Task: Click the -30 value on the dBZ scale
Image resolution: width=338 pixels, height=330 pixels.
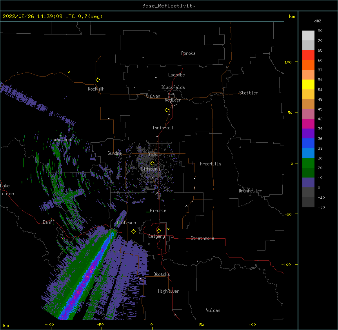Action: point(321,207)
